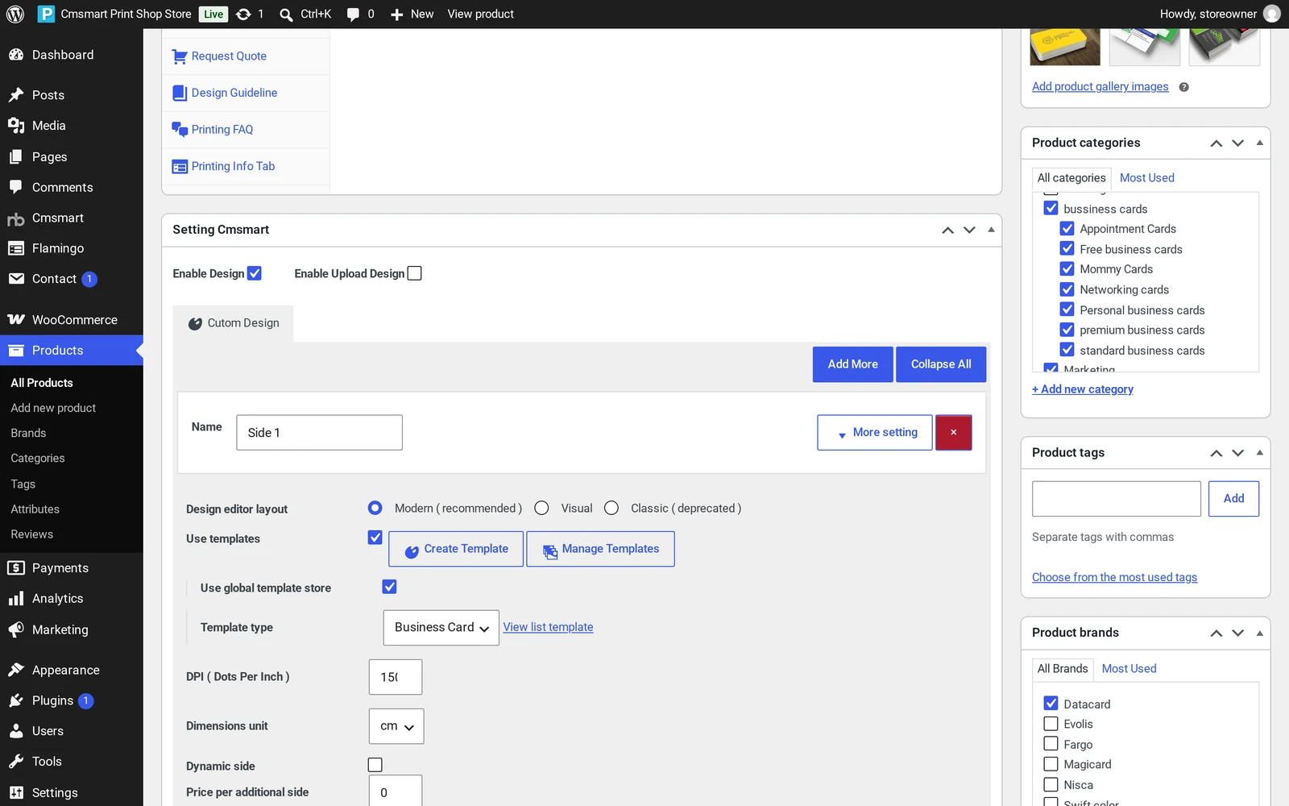
Task: Check the Enable Upload Design checkbox
Action: pyautogui.click(x=415, y=273)
